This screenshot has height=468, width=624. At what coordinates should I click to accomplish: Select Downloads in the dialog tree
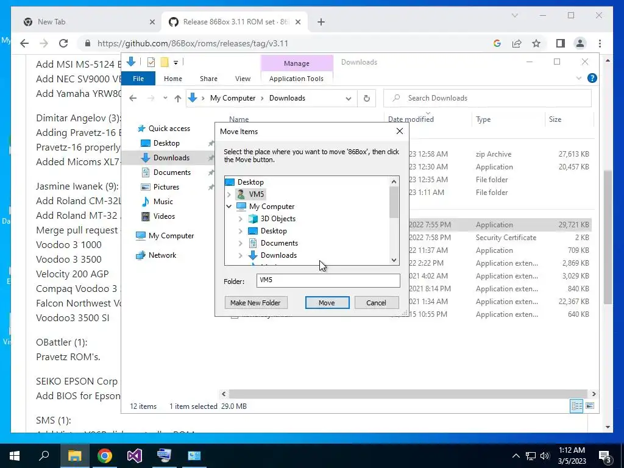(278, 255)
